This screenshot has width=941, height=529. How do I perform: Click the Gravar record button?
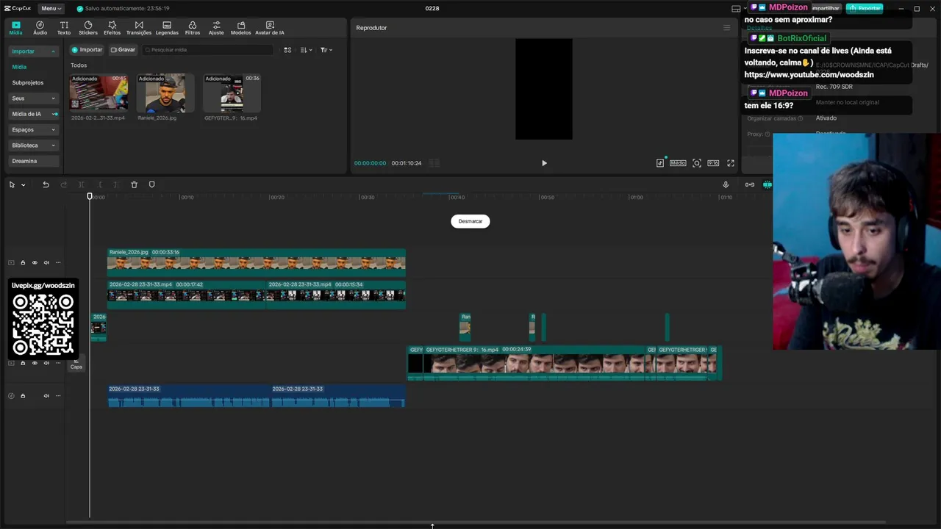[123, 50]
